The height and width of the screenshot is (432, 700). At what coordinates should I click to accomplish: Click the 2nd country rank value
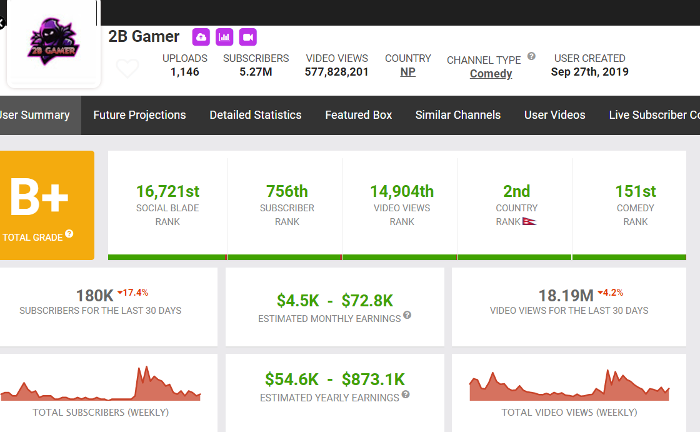(516, 191)
